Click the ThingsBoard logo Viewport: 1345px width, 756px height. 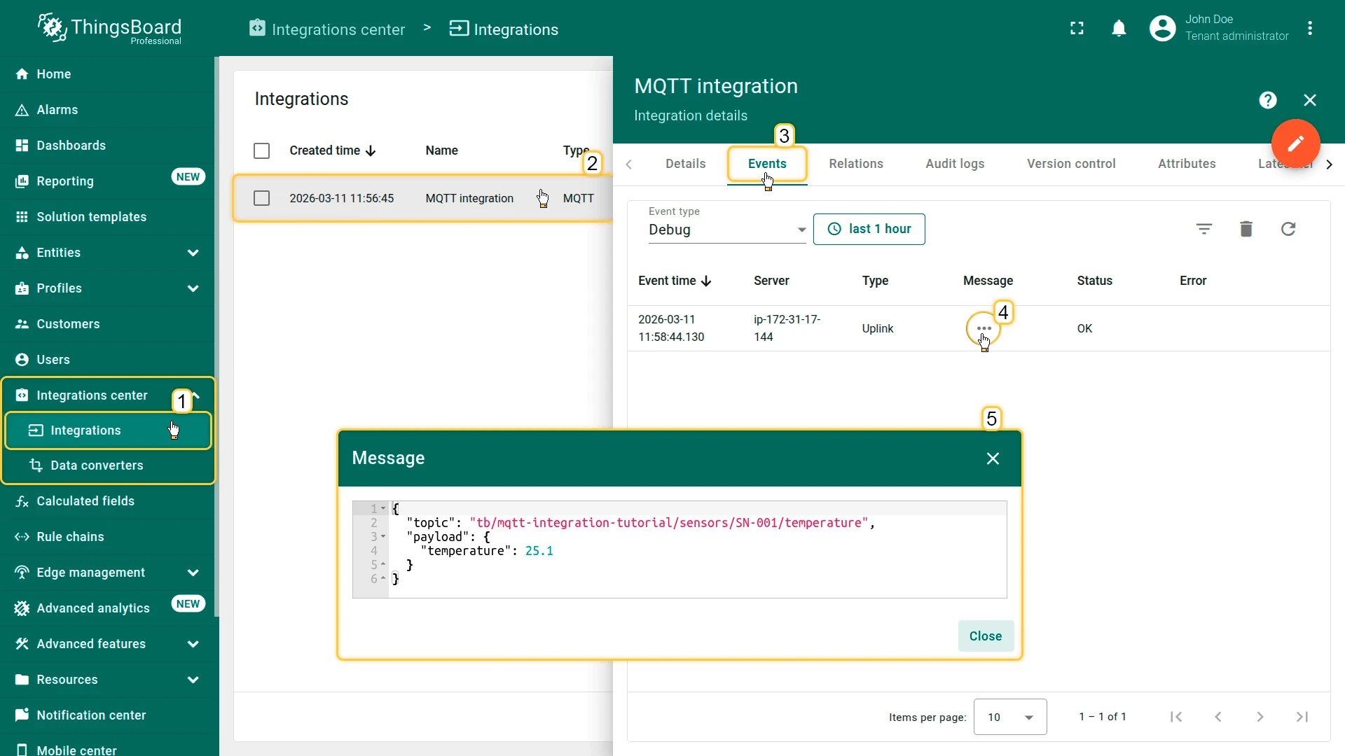click(109, 29)
